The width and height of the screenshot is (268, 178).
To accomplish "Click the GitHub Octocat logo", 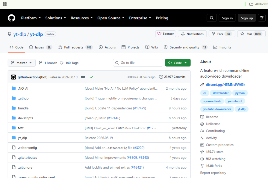I will pyautogui.click(x=12, y=18).
